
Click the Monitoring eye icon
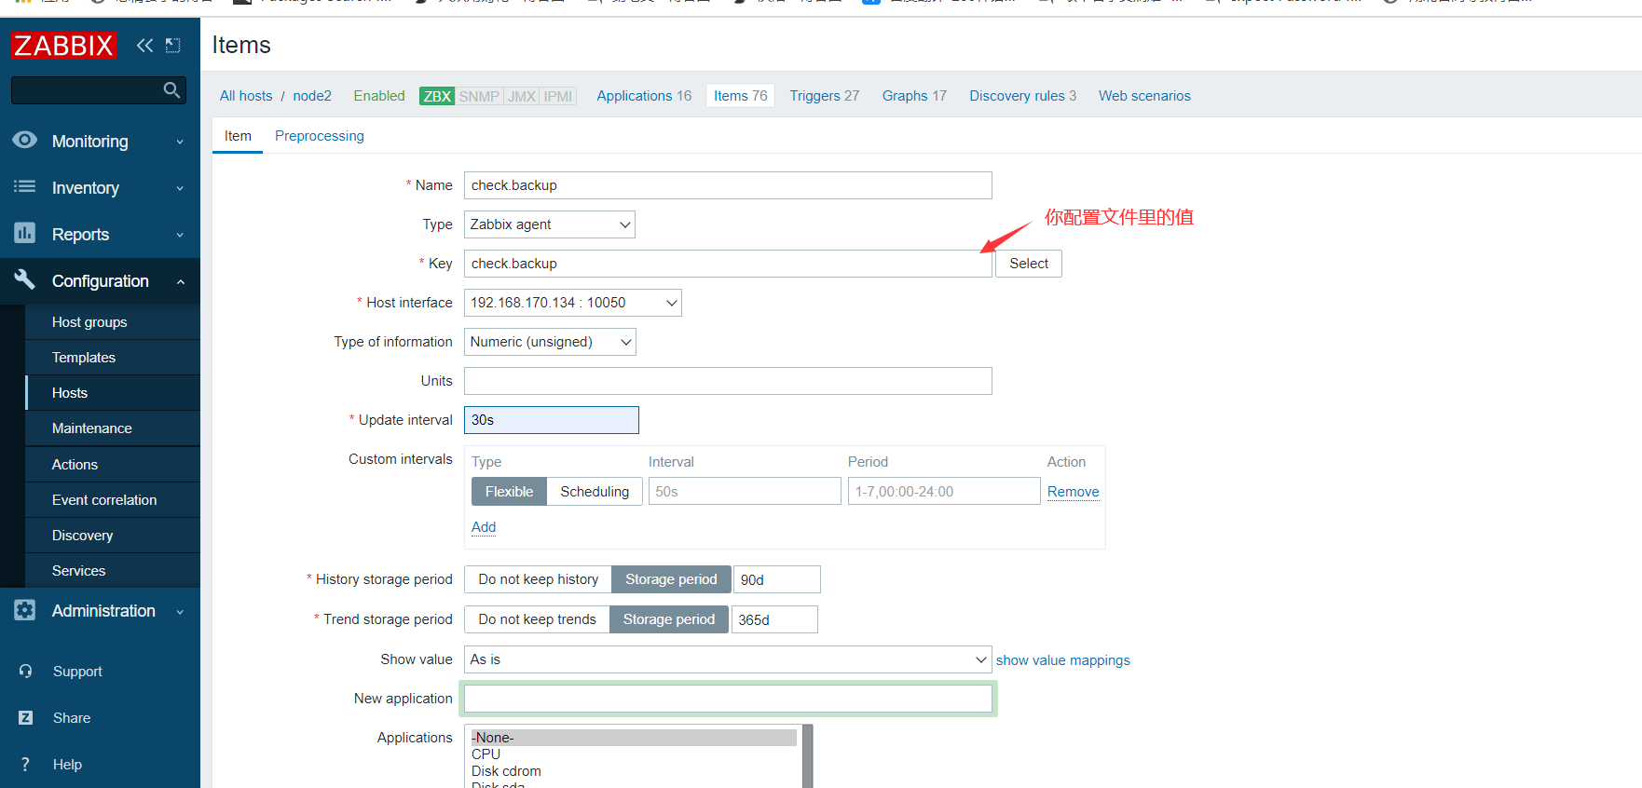(25, 141)
